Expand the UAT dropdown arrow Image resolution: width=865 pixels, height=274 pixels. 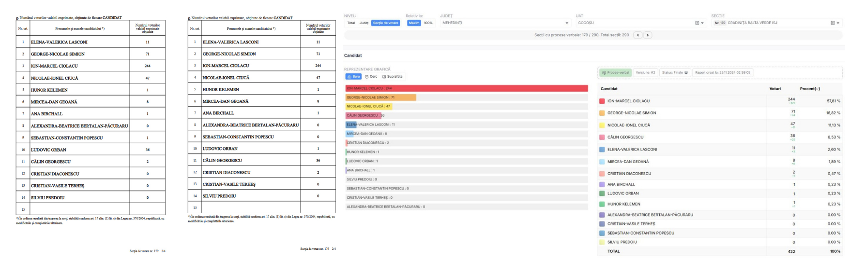(x=702, y=23)
